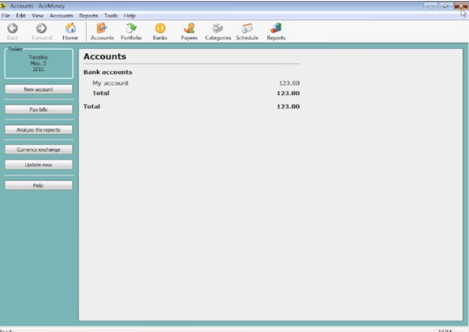The image size is (469, 332).
Task: Open the Banks section from the toolbar
Action: coord(159,31)
